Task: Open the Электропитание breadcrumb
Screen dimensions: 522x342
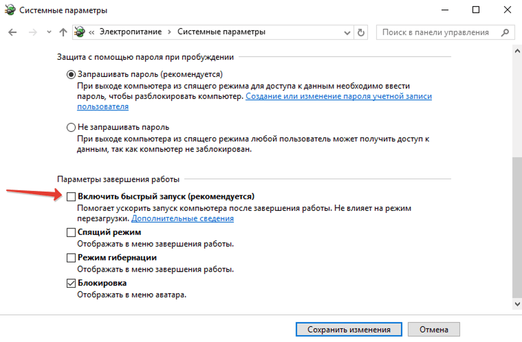Action: click(130, 32)
